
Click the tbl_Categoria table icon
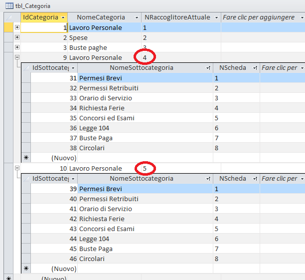[x=9, y=6]
